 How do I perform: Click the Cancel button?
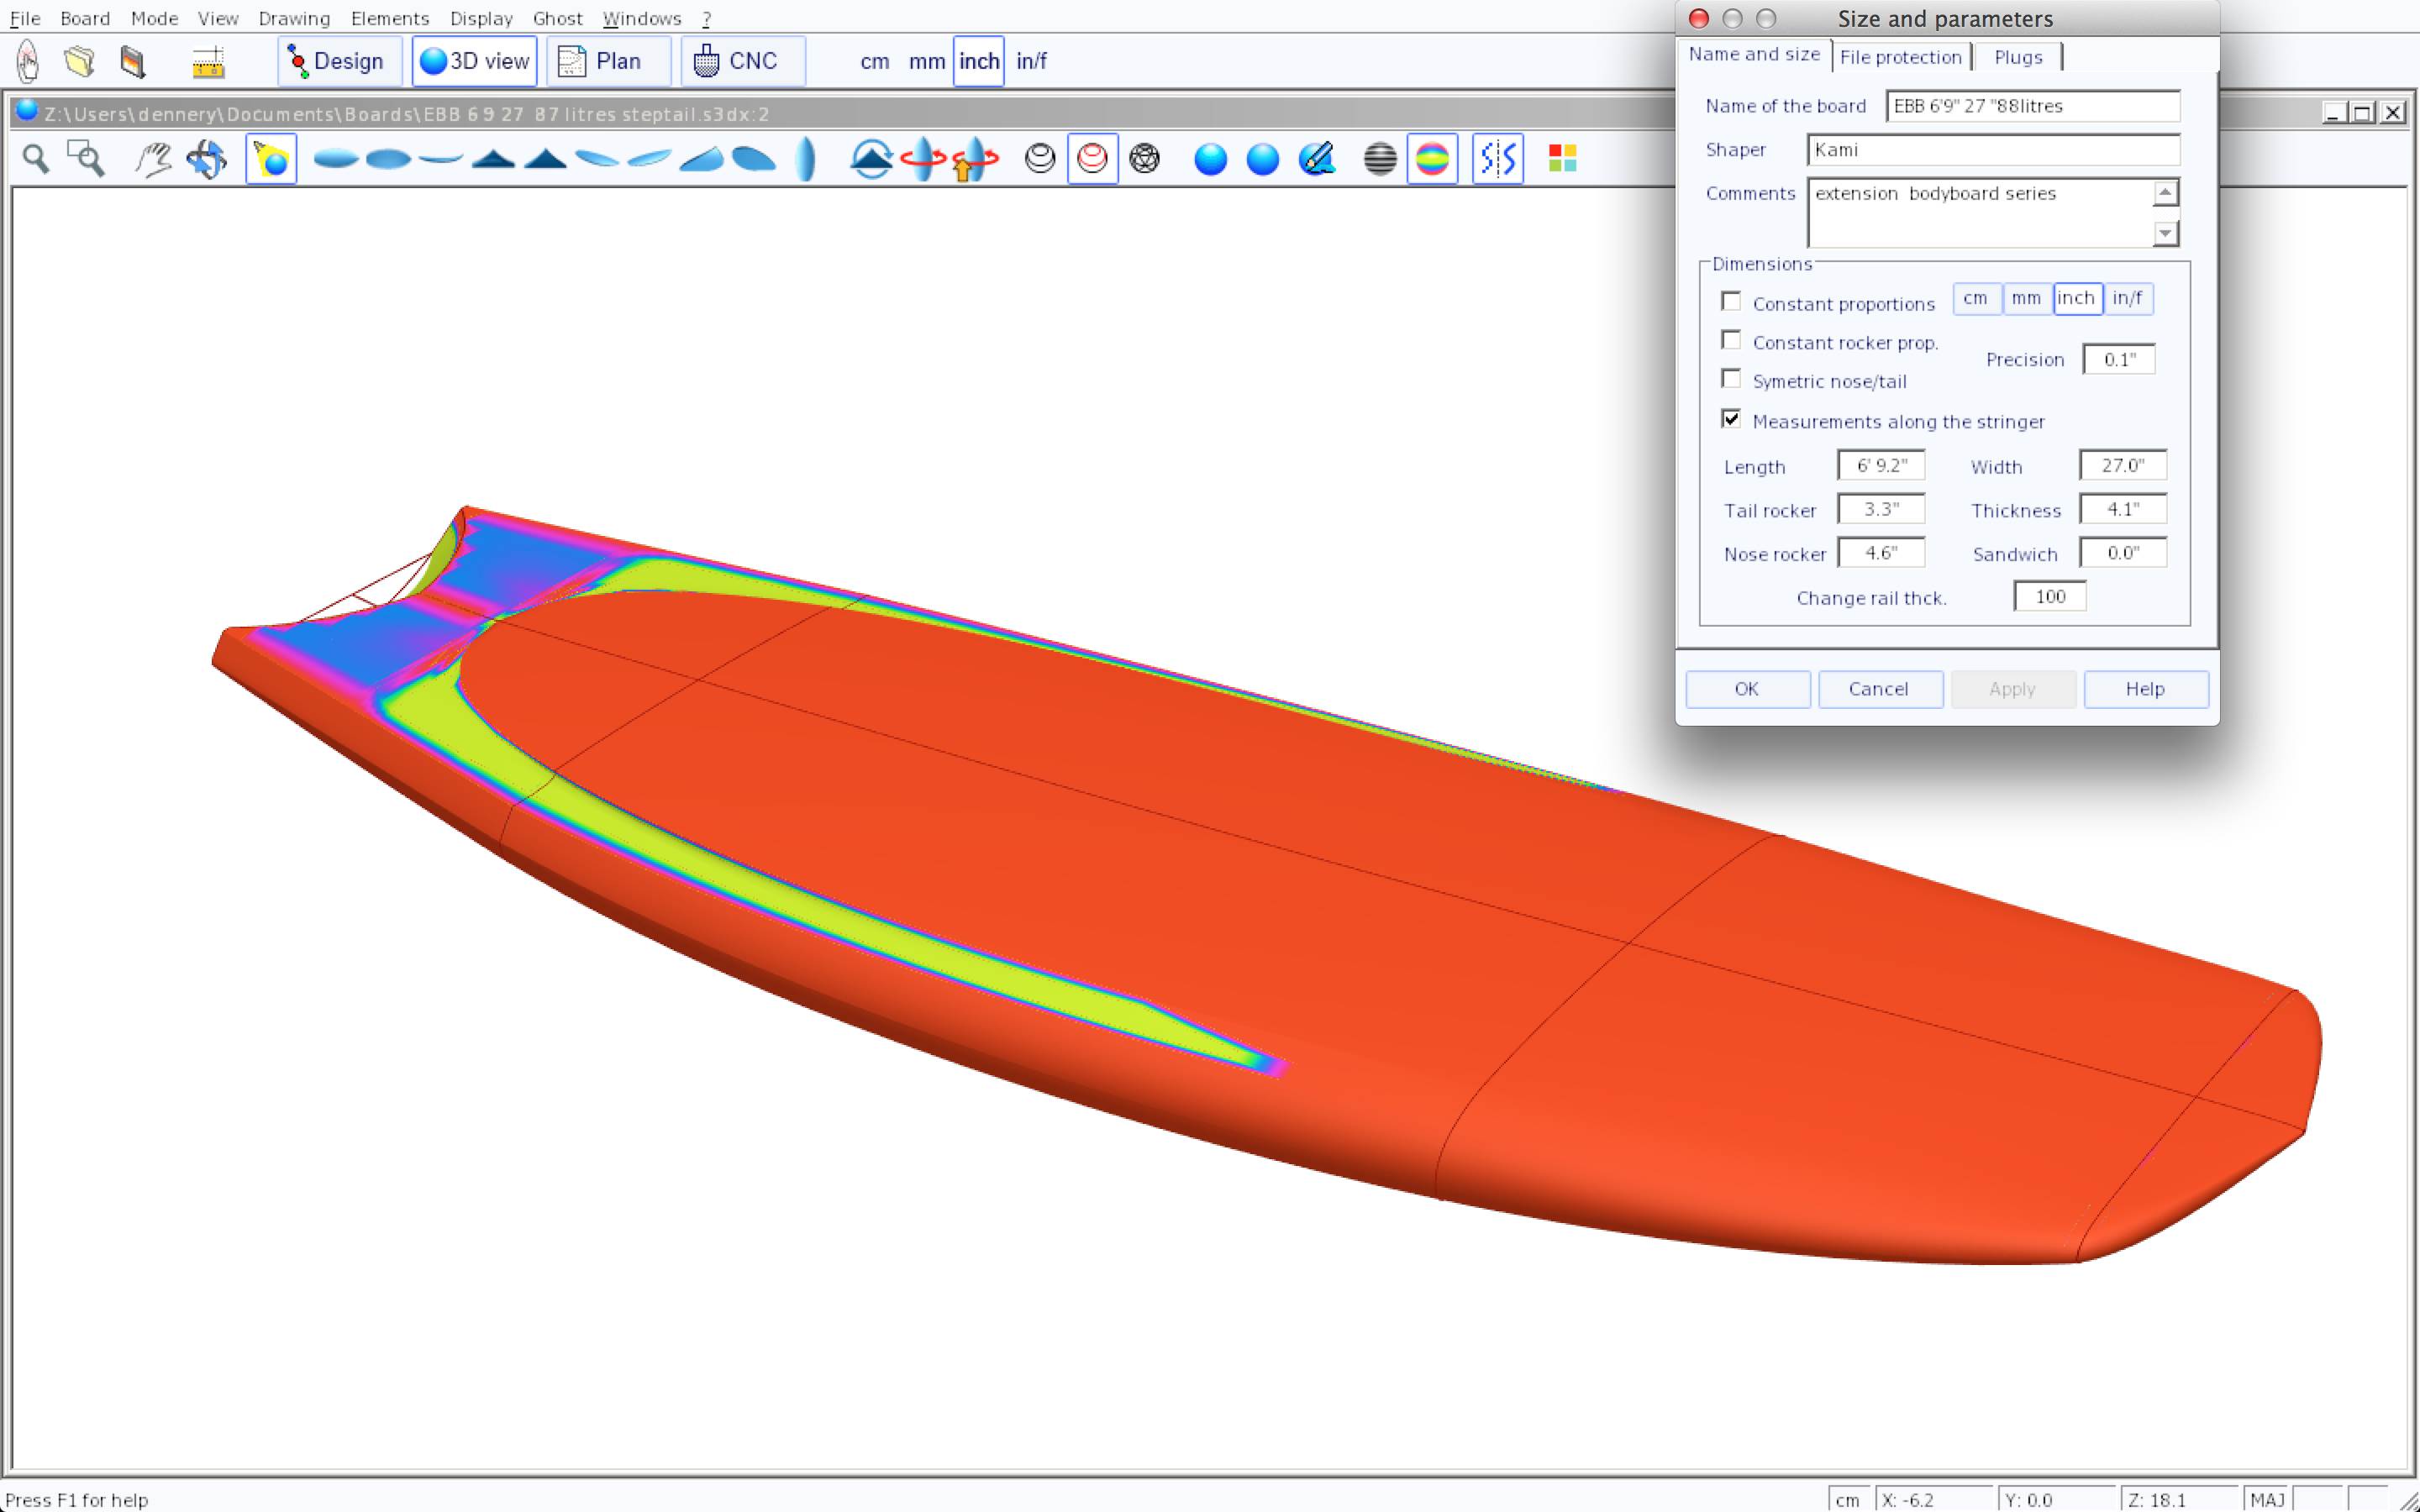(1879, 688)
